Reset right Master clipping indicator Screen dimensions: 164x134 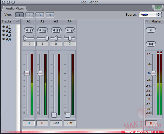(161, 52)
